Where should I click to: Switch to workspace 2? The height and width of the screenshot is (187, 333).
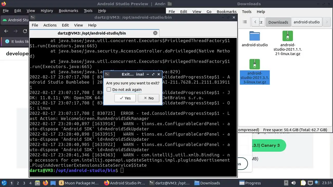pyautogui.click(x=18, y=183)
